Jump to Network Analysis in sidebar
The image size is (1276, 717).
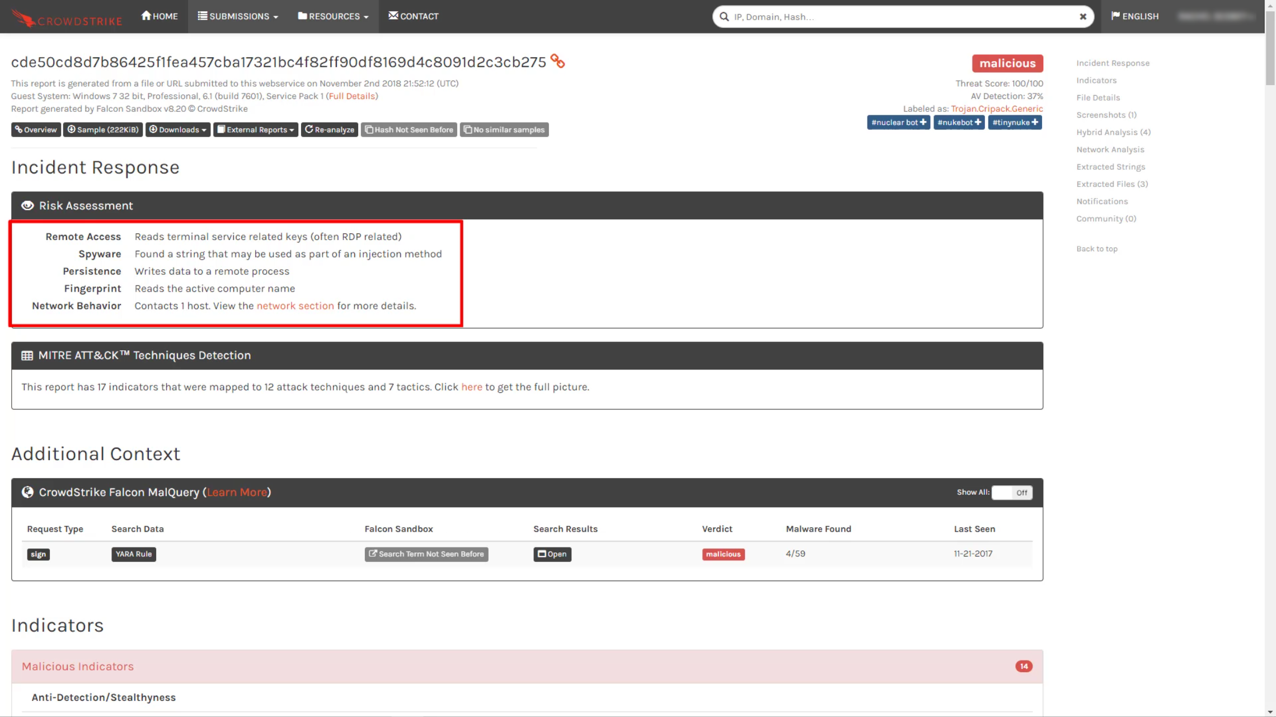[x=1110, y=150]
